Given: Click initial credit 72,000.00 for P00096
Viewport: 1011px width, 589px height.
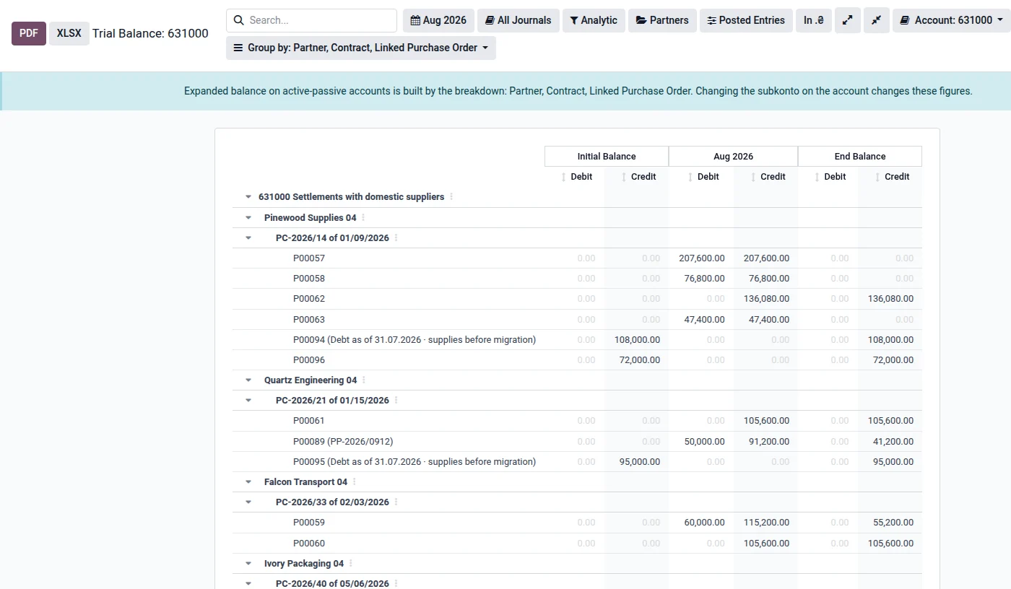Looking at the screenshot, I should pos(640,359).
